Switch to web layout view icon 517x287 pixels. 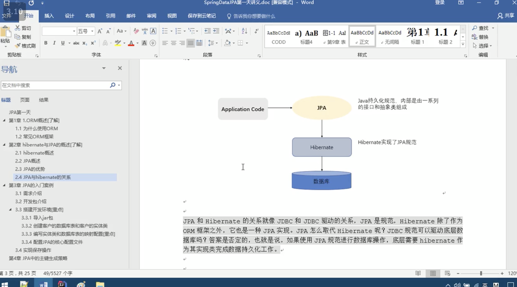coord(447,273)
